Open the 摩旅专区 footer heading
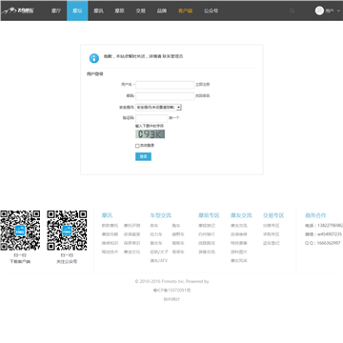Viewport: 343px width, 343px height. [x=209, y=215]
